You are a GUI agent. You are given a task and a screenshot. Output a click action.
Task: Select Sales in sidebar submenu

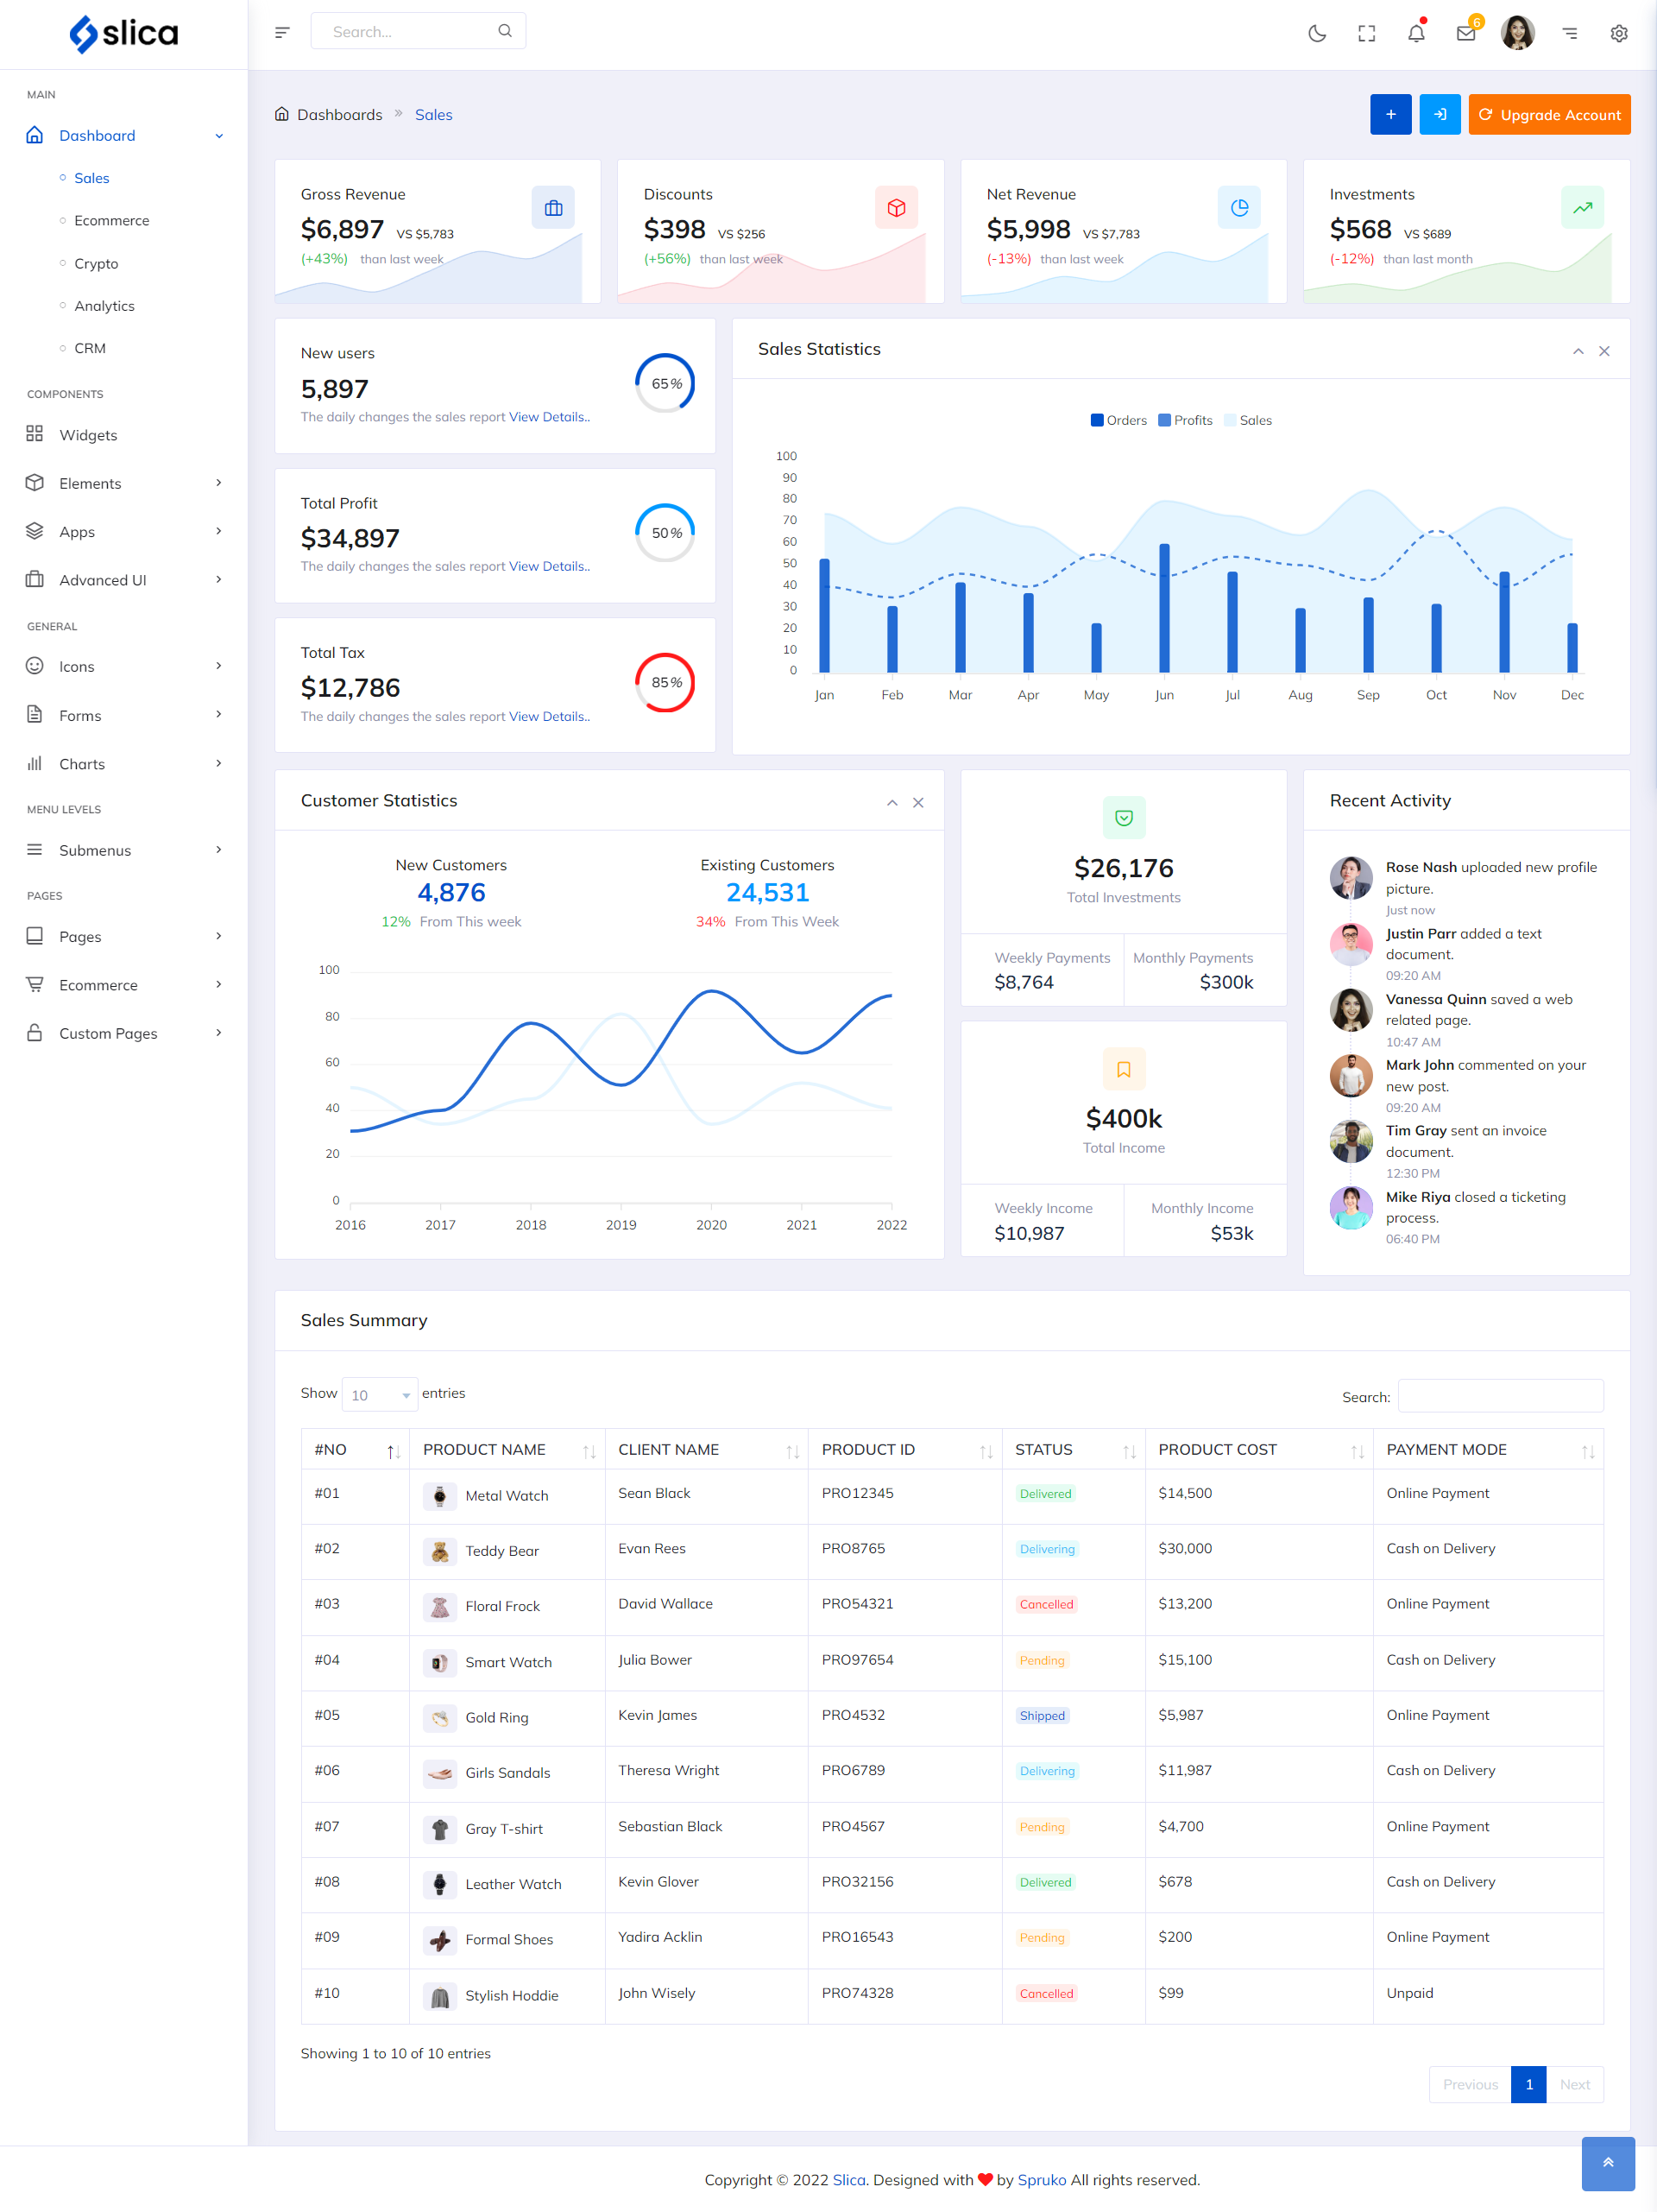click(x=92, y=178)
